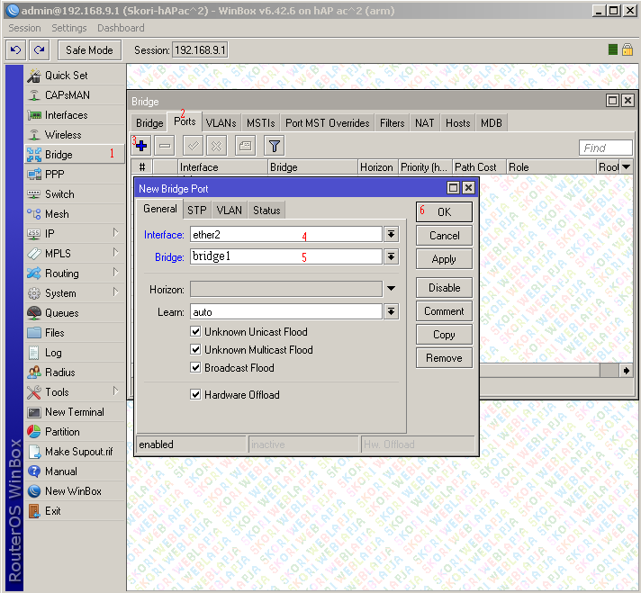Uncheck Unknown Unicast Flood

[196, 332]
